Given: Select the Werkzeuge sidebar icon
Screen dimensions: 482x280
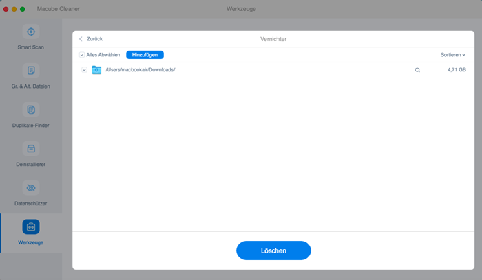Looking at the screenshot, I should tap(31, 226).
